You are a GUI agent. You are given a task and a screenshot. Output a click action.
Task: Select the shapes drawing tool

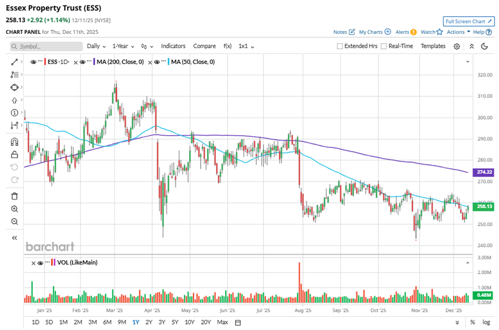click(x=14, y=87)
